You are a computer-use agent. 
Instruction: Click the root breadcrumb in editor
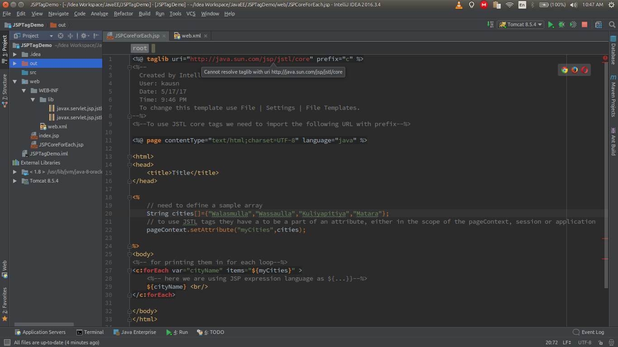point(140,48)
